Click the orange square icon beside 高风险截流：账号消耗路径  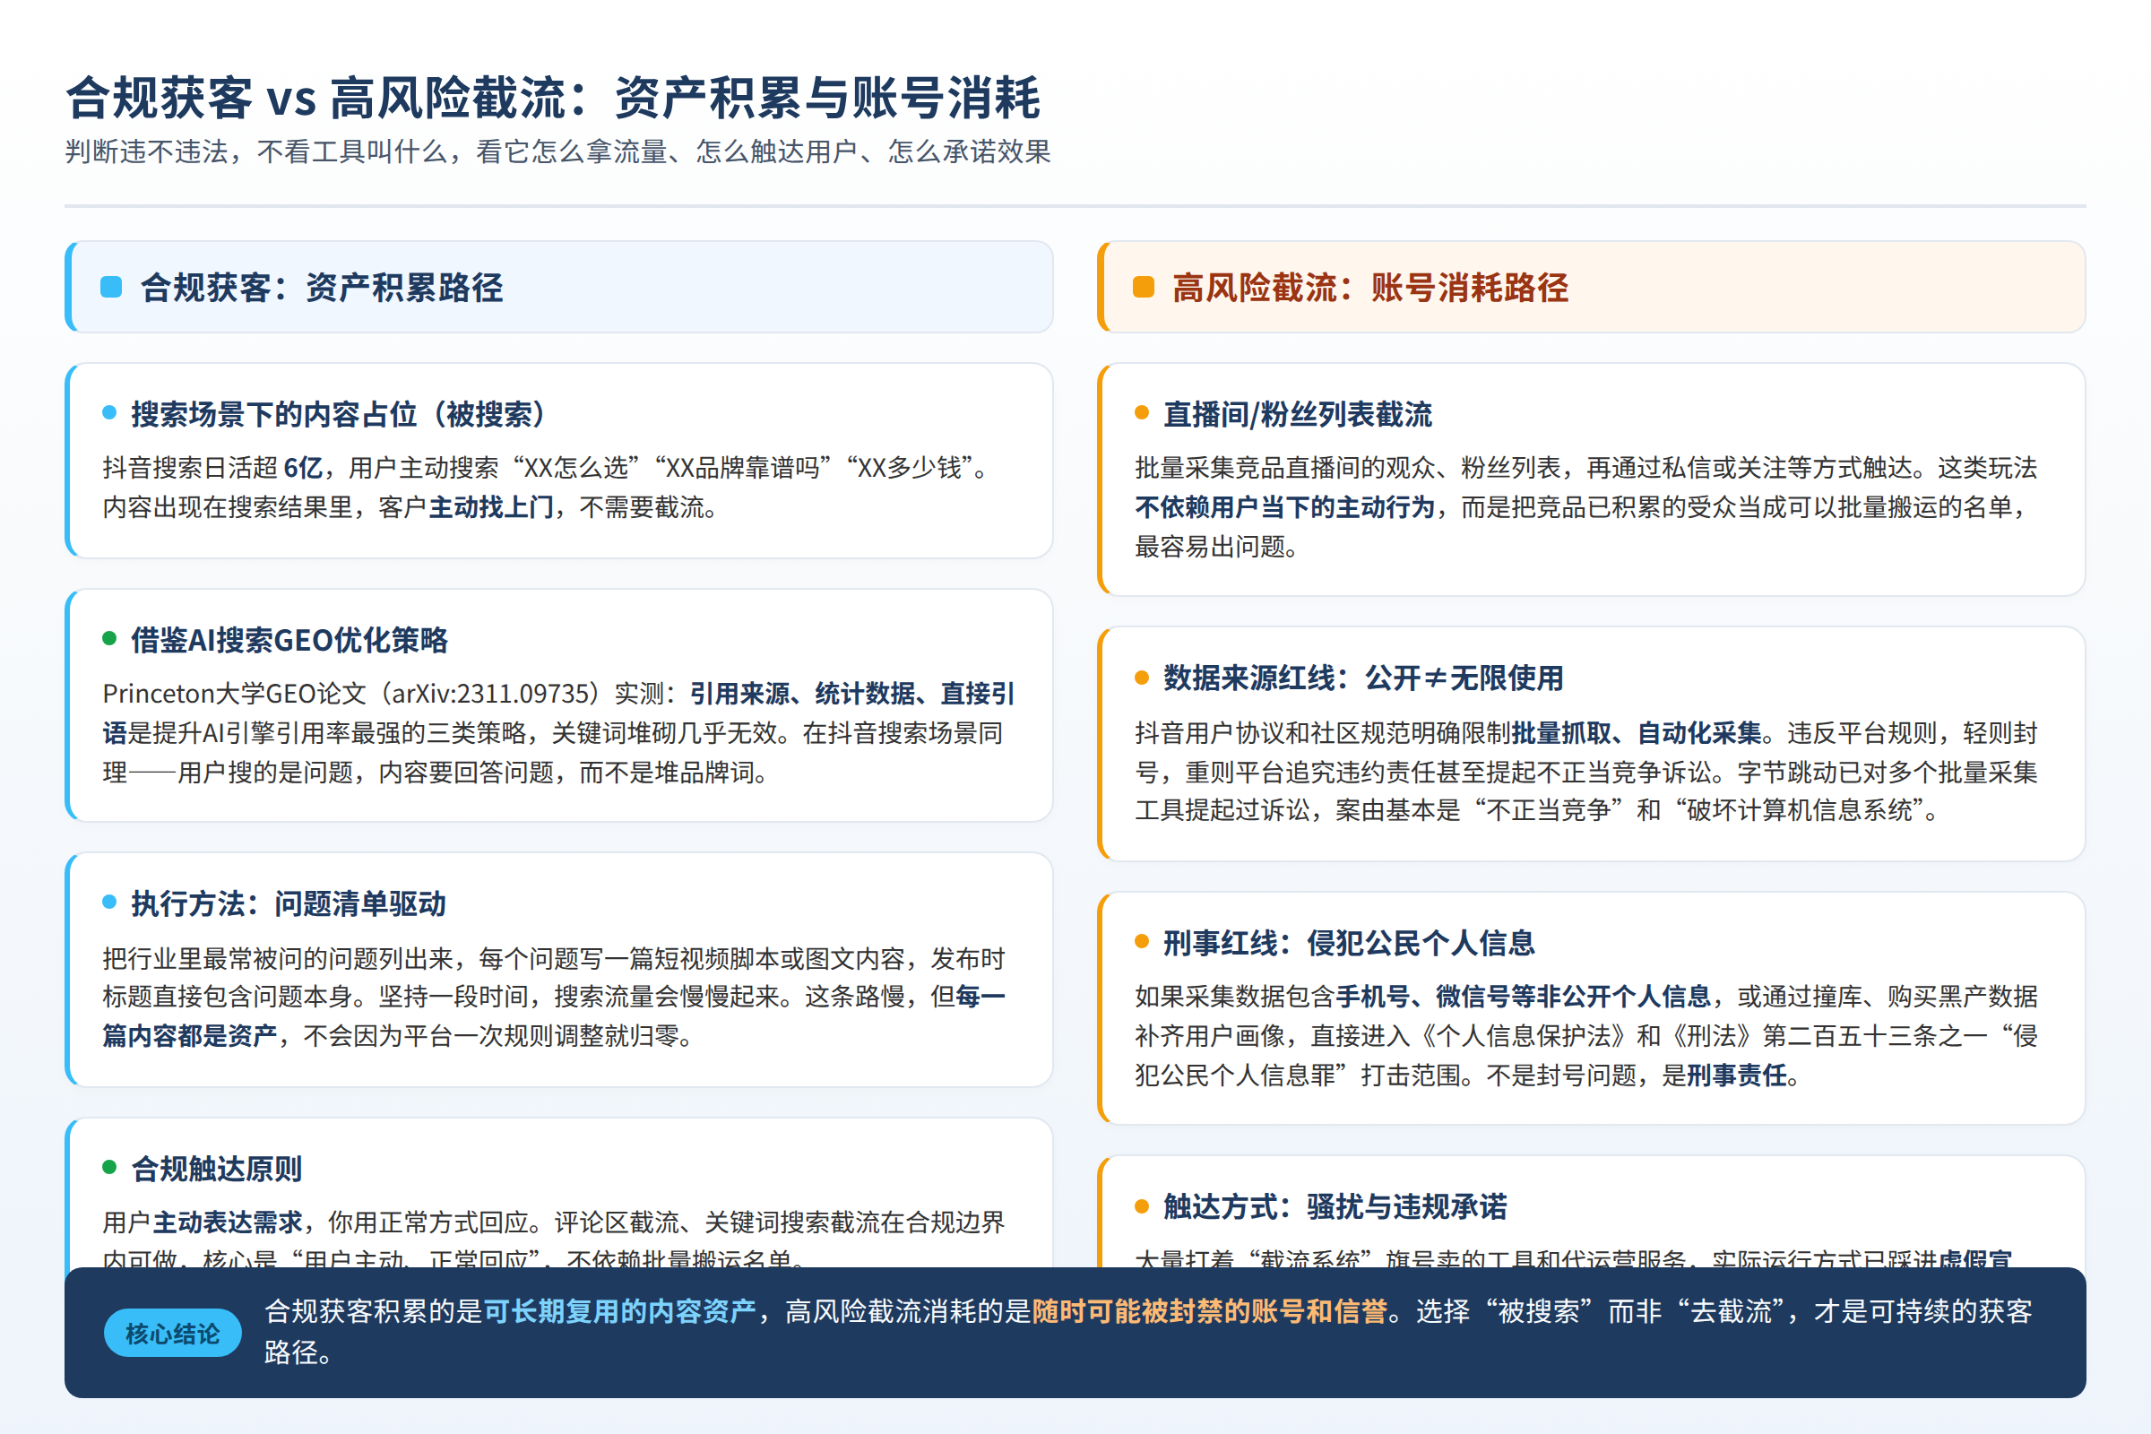(1144, 287)
